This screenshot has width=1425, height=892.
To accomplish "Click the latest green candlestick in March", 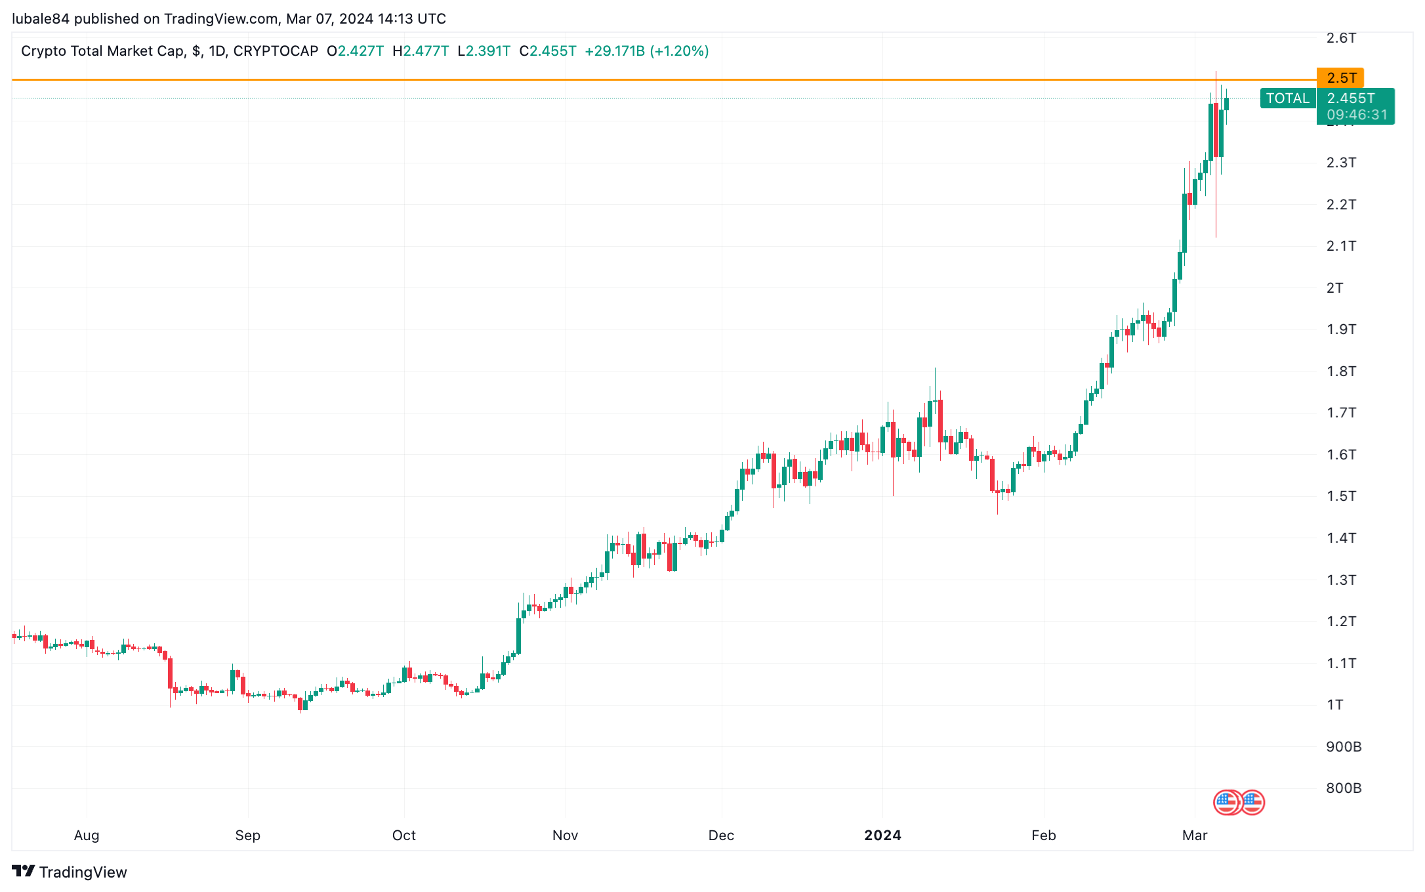I will (1226, 104).
